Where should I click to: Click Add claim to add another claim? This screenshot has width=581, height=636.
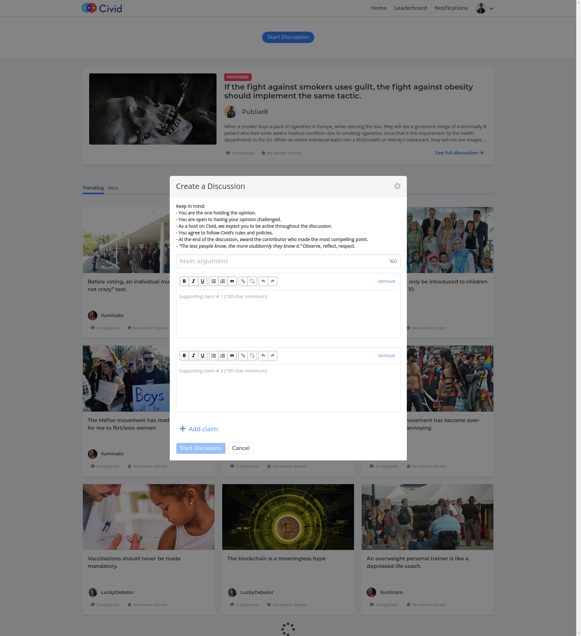pyautogui.click(x=199, y=429)
